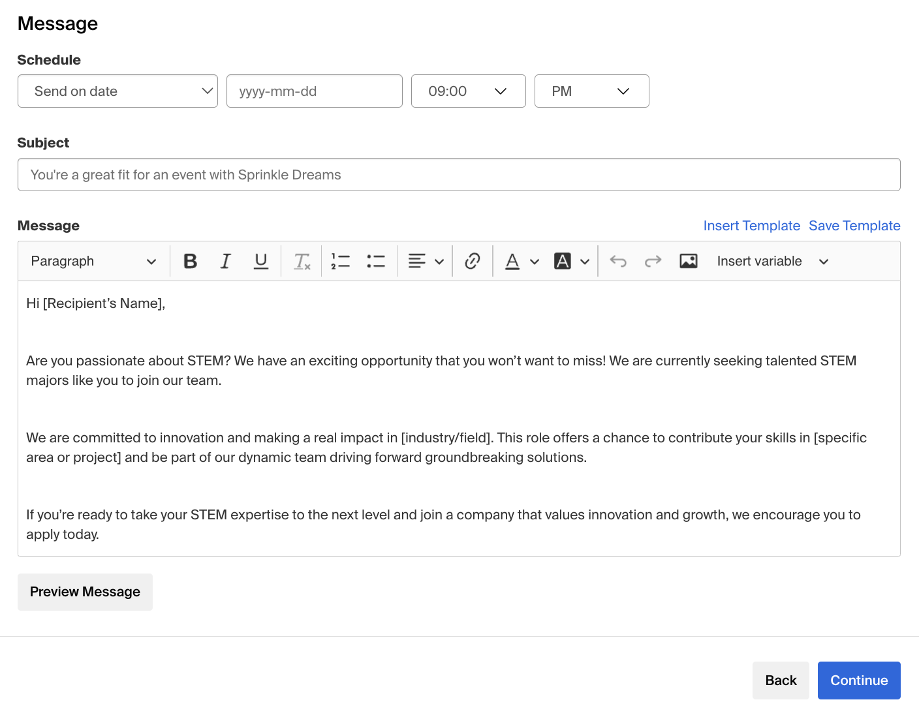
Task: Click the 'We are committed to innovation' paragraph
Action: (x=446, y=448)
